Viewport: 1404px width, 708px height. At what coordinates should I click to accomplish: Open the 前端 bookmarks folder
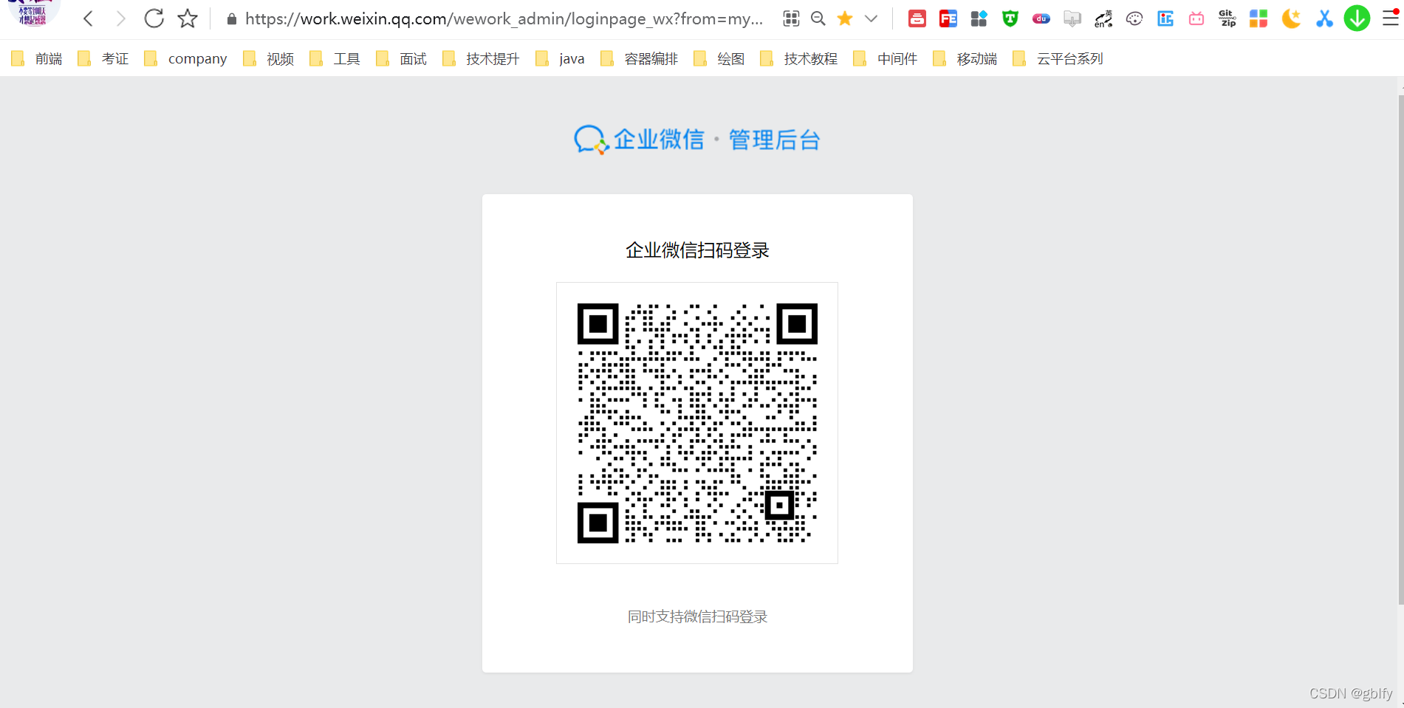click(x=37, y=59)
